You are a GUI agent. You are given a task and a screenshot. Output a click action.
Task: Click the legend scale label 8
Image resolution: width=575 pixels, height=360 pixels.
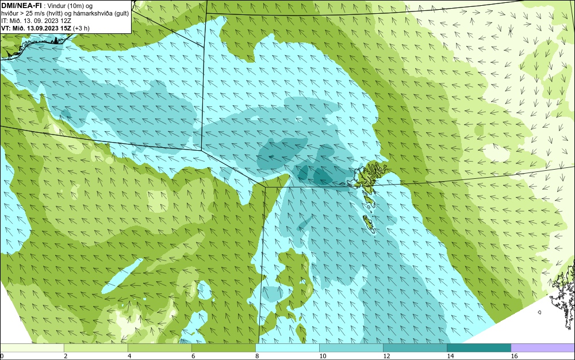point(257,356)
